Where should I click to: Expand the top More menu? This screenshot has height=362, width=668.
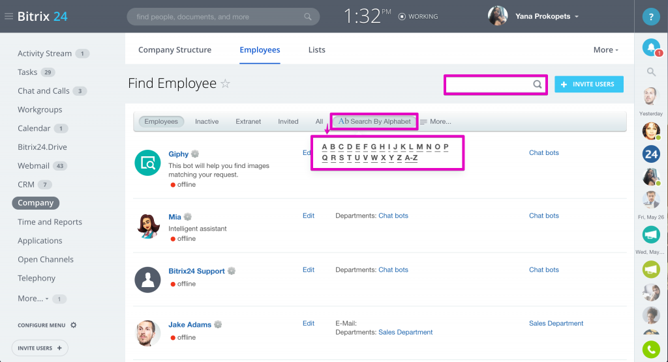(606, 49)
